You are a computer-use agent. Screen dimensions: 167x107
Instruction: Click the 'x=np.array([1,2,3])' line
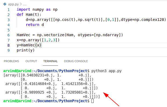click(38, 40)
